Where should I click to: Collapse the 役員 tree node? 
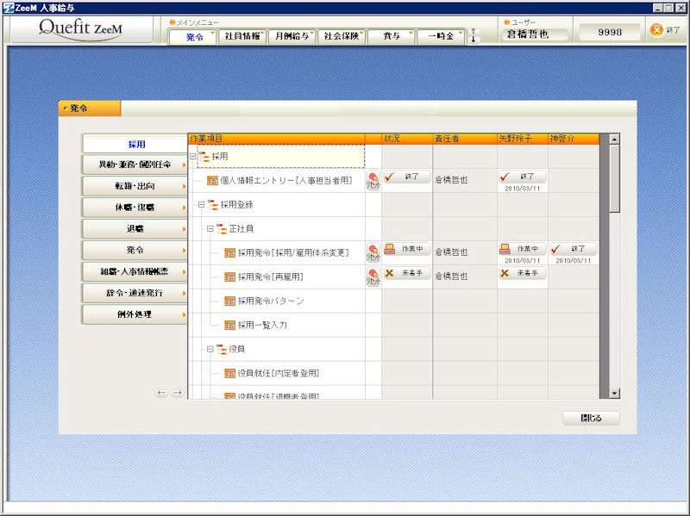[210, 350]
